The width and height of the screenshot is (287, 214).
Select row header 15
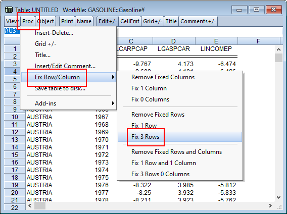tap(15, 155)
